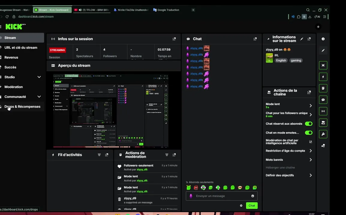The image size is (346, 215).
Task: Click the stream preview icon in right sidebar
Action: pyautogui.click(x=323, y=65)
